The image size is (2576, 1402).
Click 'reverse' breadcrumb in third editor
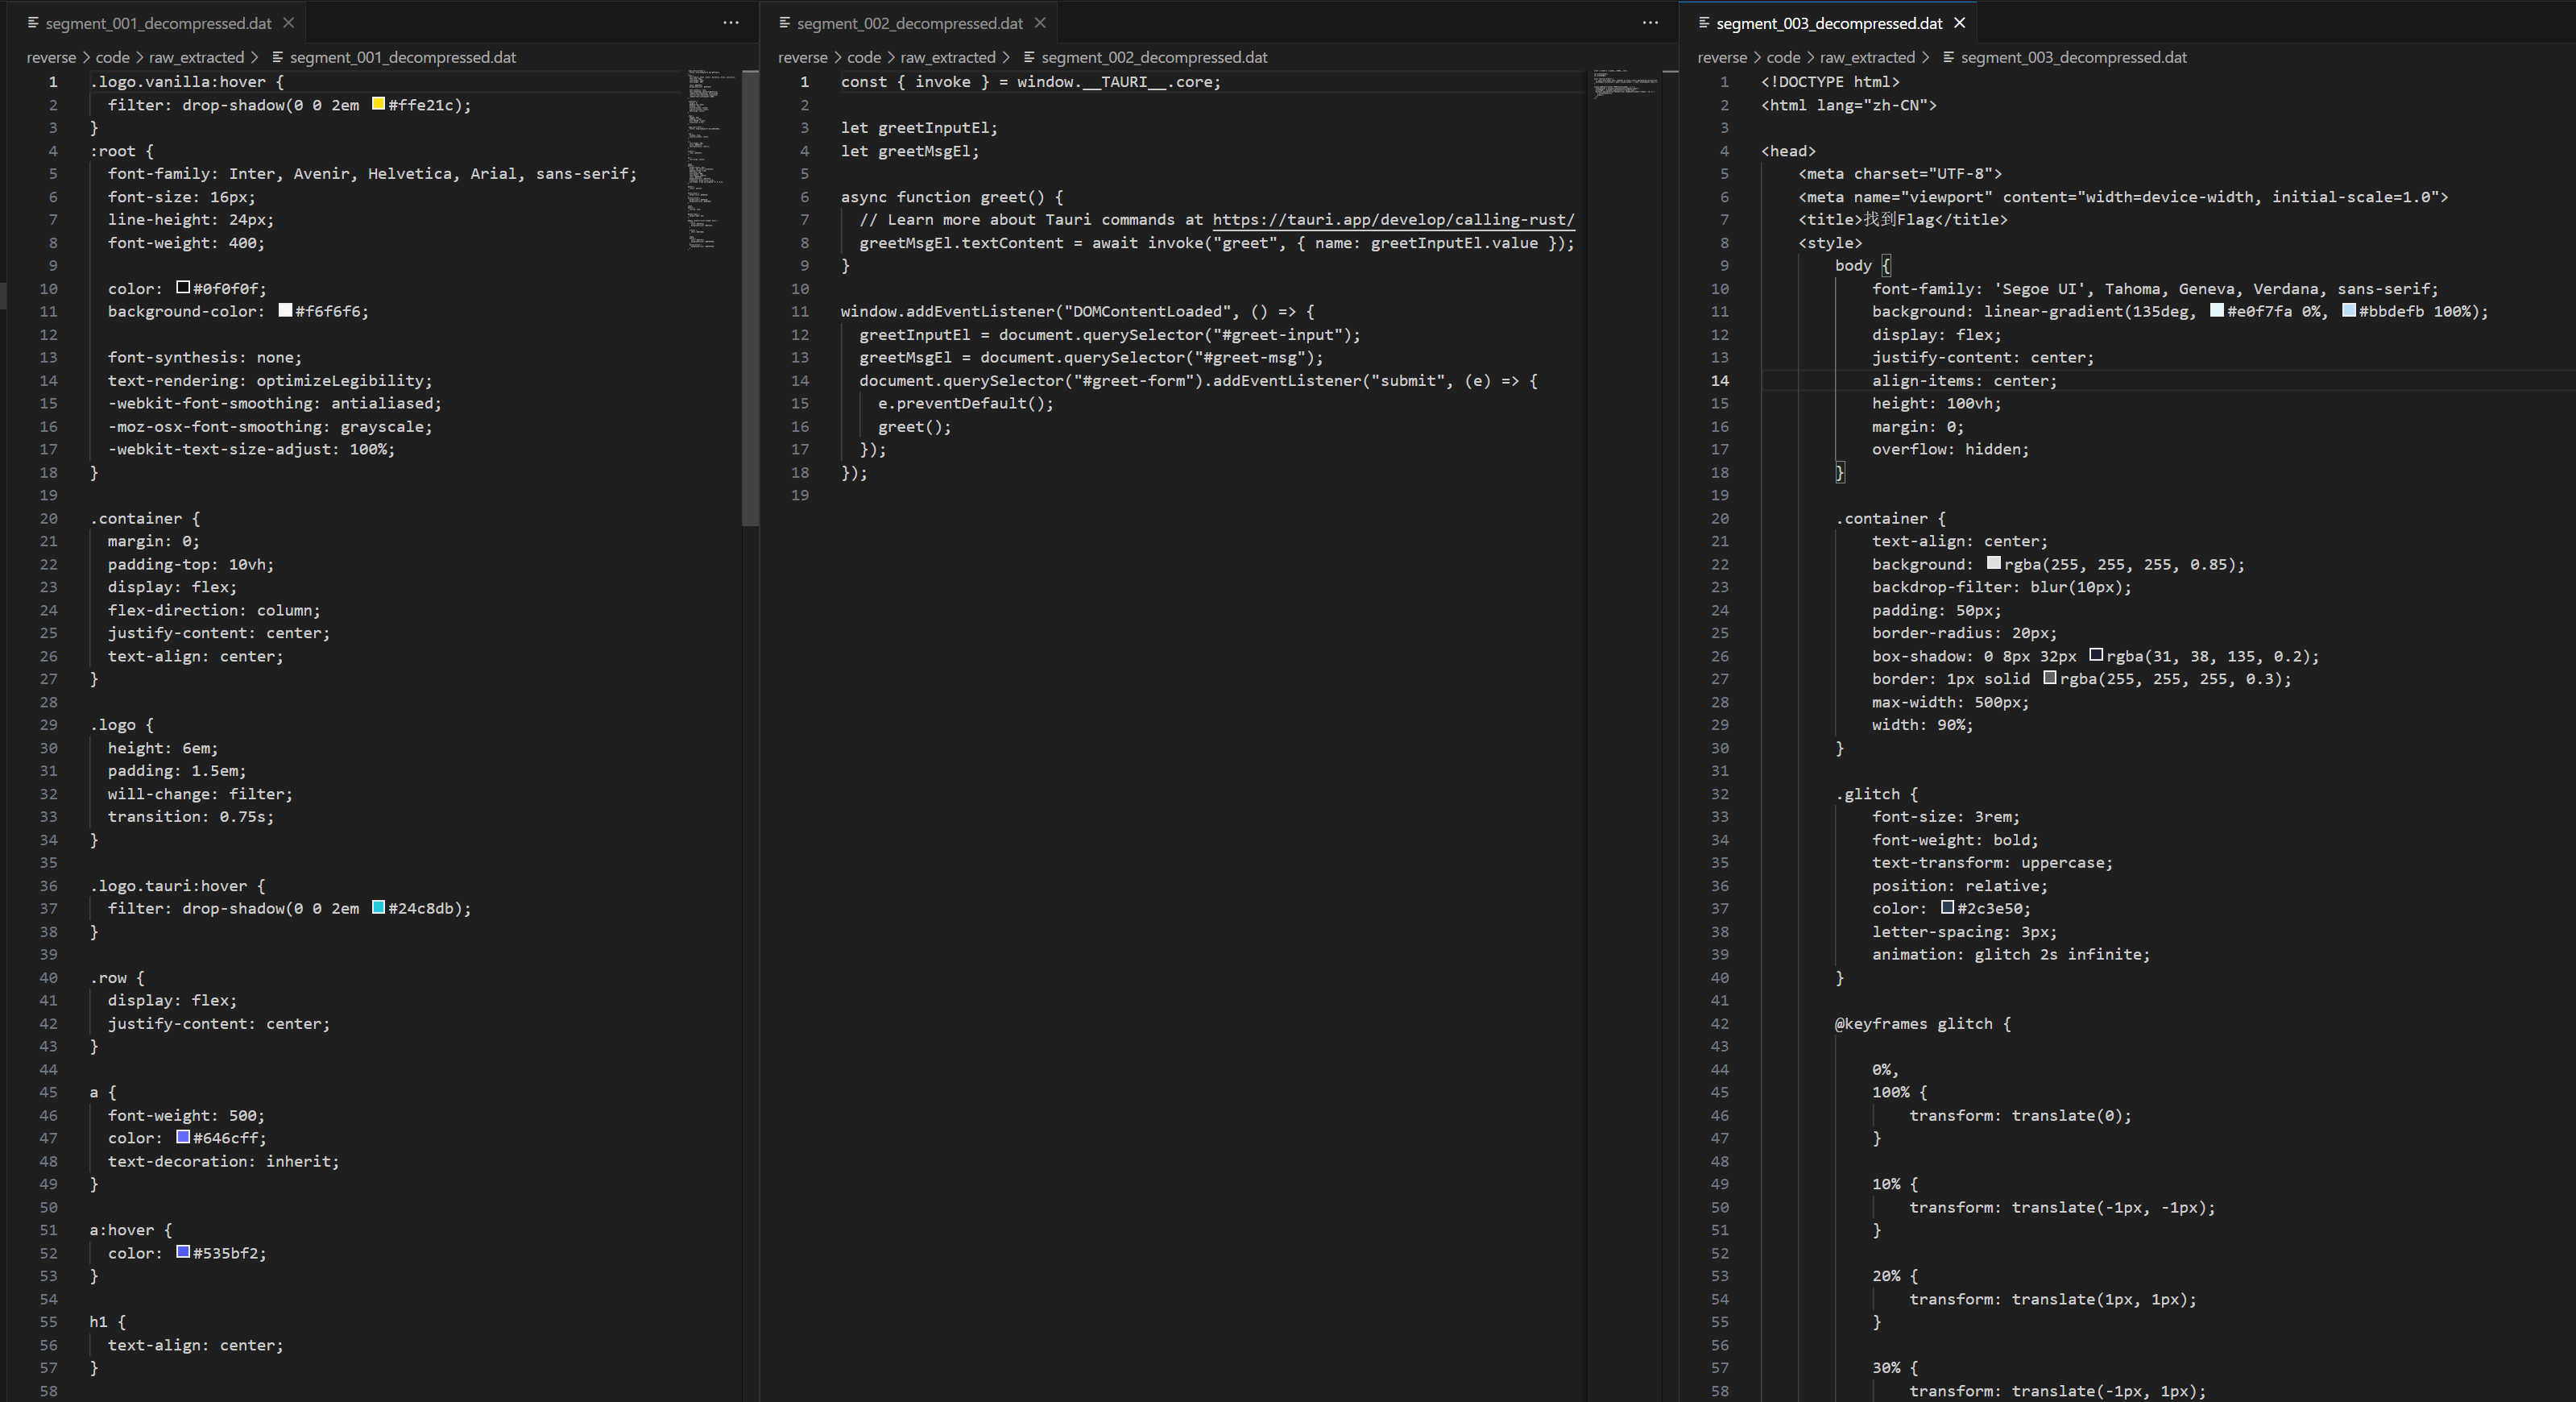point(1721,58)
